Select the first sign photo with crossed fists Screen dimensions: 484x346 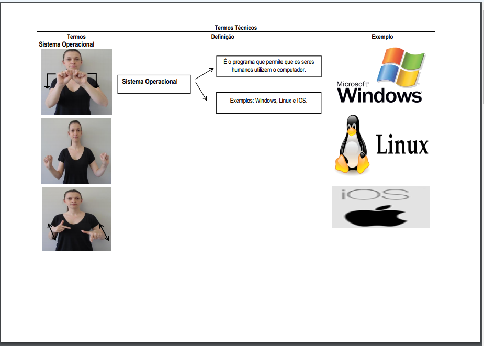pos(76,82)
